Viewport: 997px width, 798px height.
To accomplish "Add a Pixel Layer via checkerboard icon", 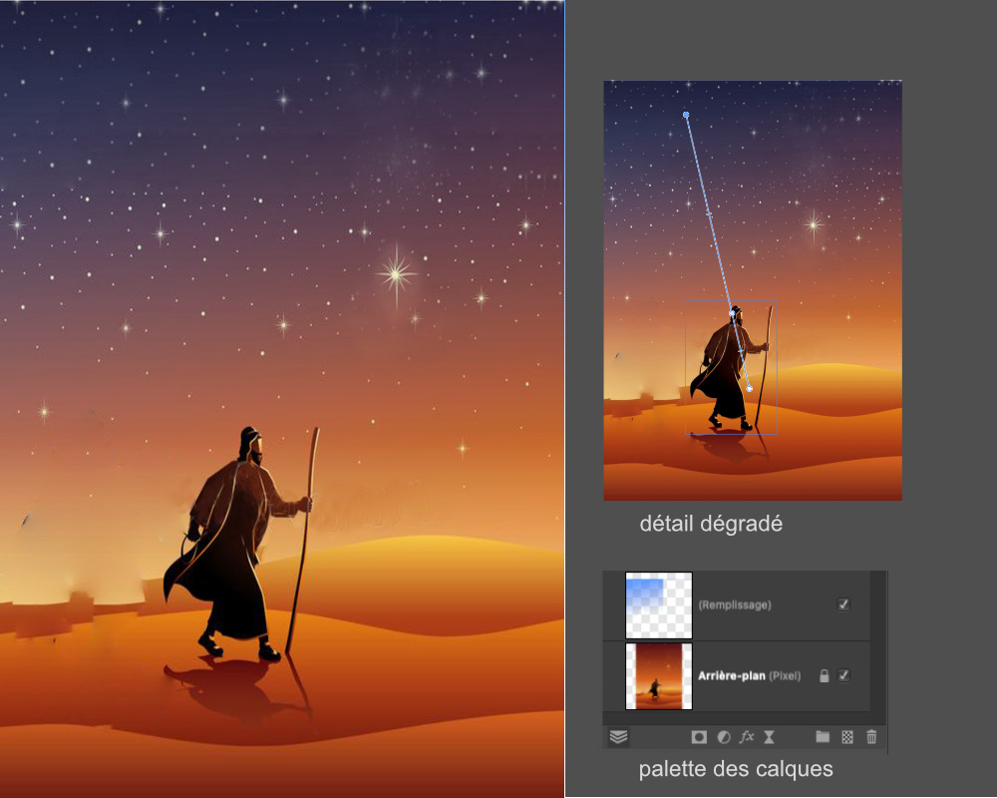I will (x=847, y=737).
